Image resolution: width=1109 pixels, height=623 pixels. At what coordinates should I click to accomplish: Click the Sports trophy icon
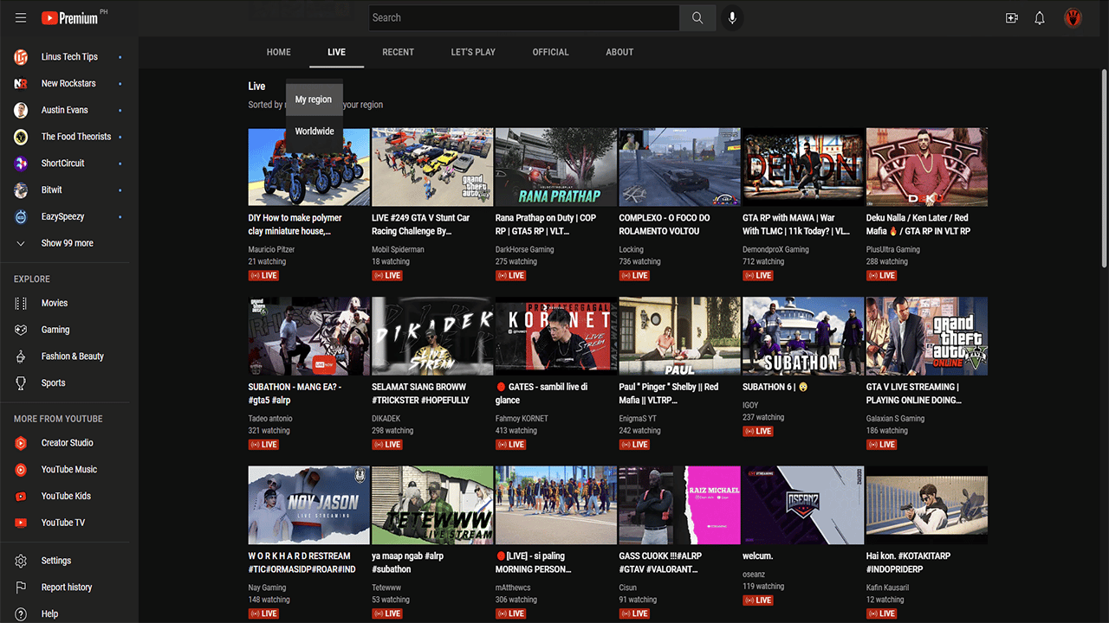(x=21, y=383)
